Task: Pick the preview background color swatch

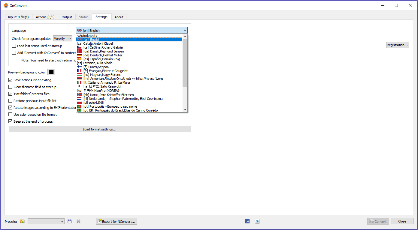Action: 51,72
